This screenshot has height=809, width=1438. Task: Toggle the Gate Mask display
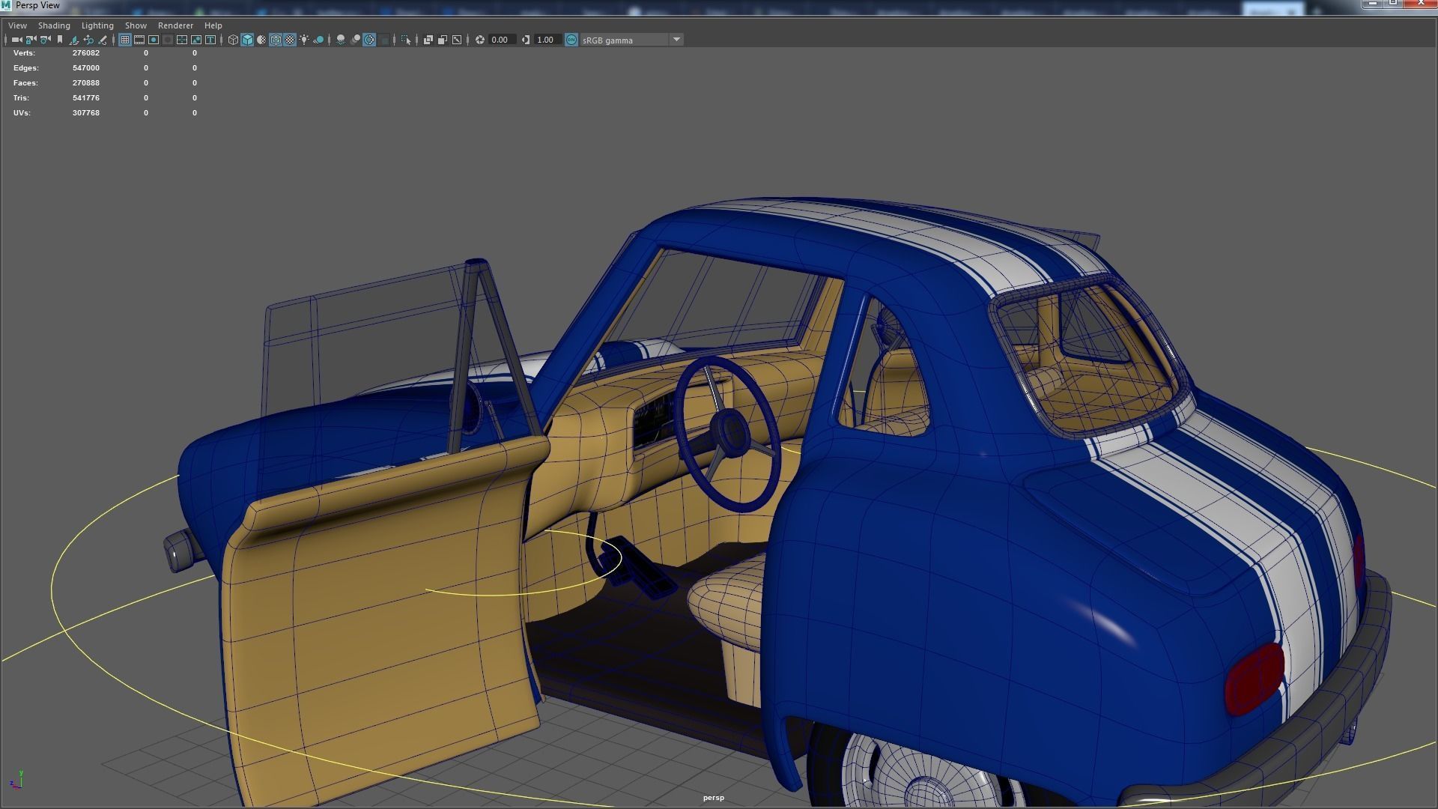pyautogui.click(x=168, y=40)
